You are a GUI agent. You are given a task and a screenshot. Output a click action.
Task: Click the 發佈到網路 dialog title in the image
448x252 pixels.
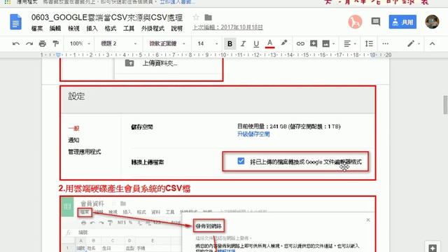pos(209,226)
